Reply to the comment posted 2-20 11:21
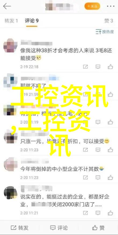Screen dimensions: 118x235 pyautogui.click(x=98, y=213)
